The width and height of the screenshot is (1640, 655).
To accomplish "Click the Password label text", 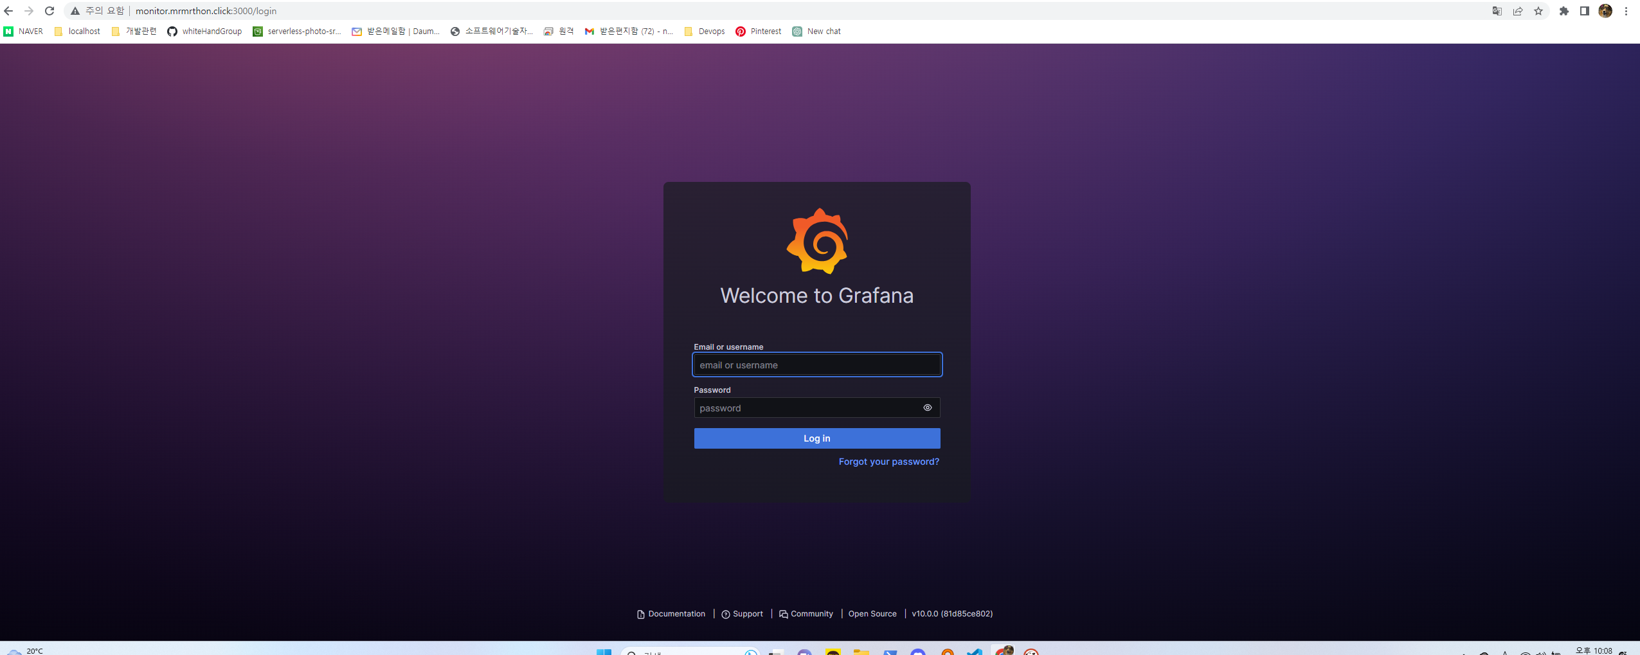I will point(712,390).
